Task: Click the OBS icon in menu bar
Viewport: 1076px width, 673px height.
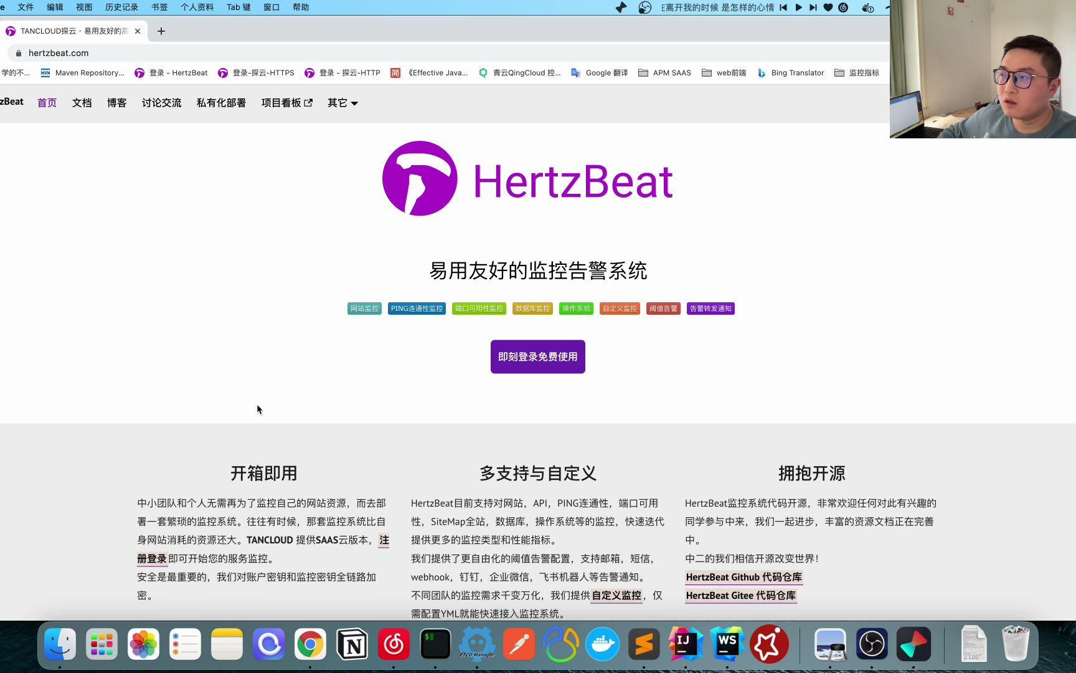Action: (645, 7)
